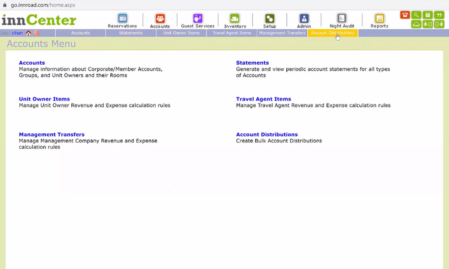Open the Reservations module icon
449x269 pixels.
point(123,19)
